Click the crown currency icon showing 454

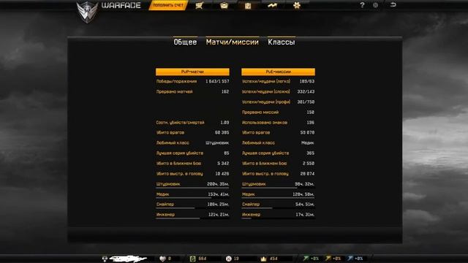263,259
